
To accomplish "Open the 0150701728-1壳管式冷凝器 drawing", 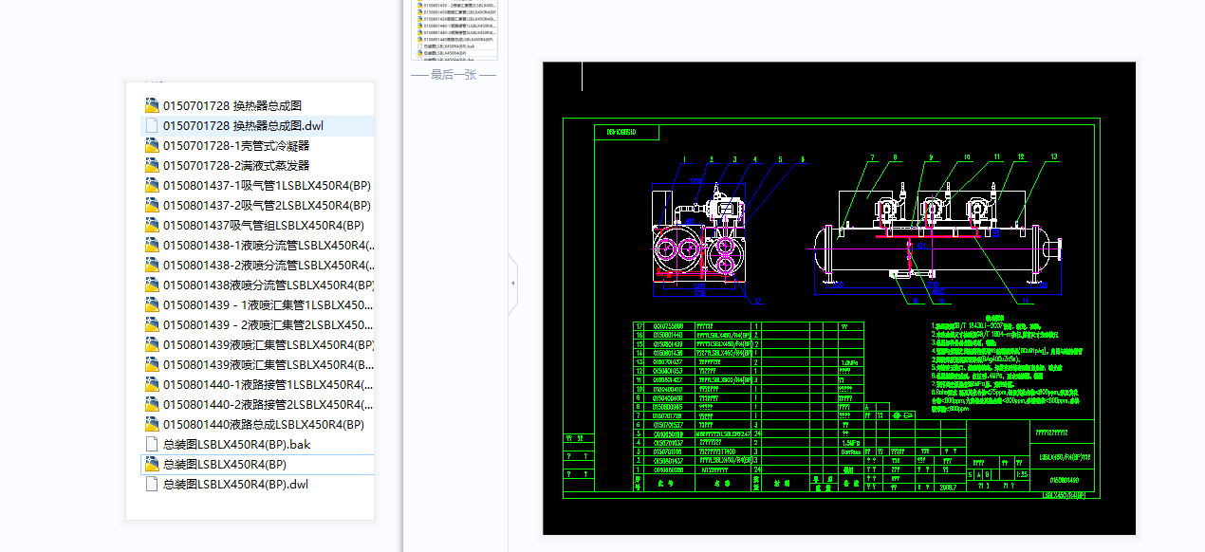I will (235, 145).
